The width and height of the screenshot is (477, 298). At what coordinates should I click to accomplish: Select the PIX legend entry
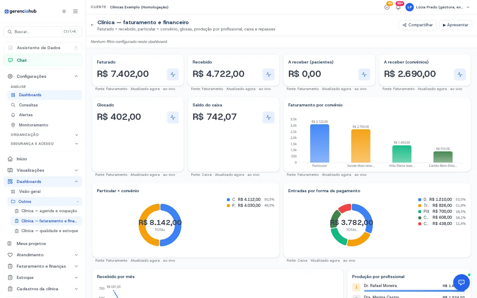(442, 211)
